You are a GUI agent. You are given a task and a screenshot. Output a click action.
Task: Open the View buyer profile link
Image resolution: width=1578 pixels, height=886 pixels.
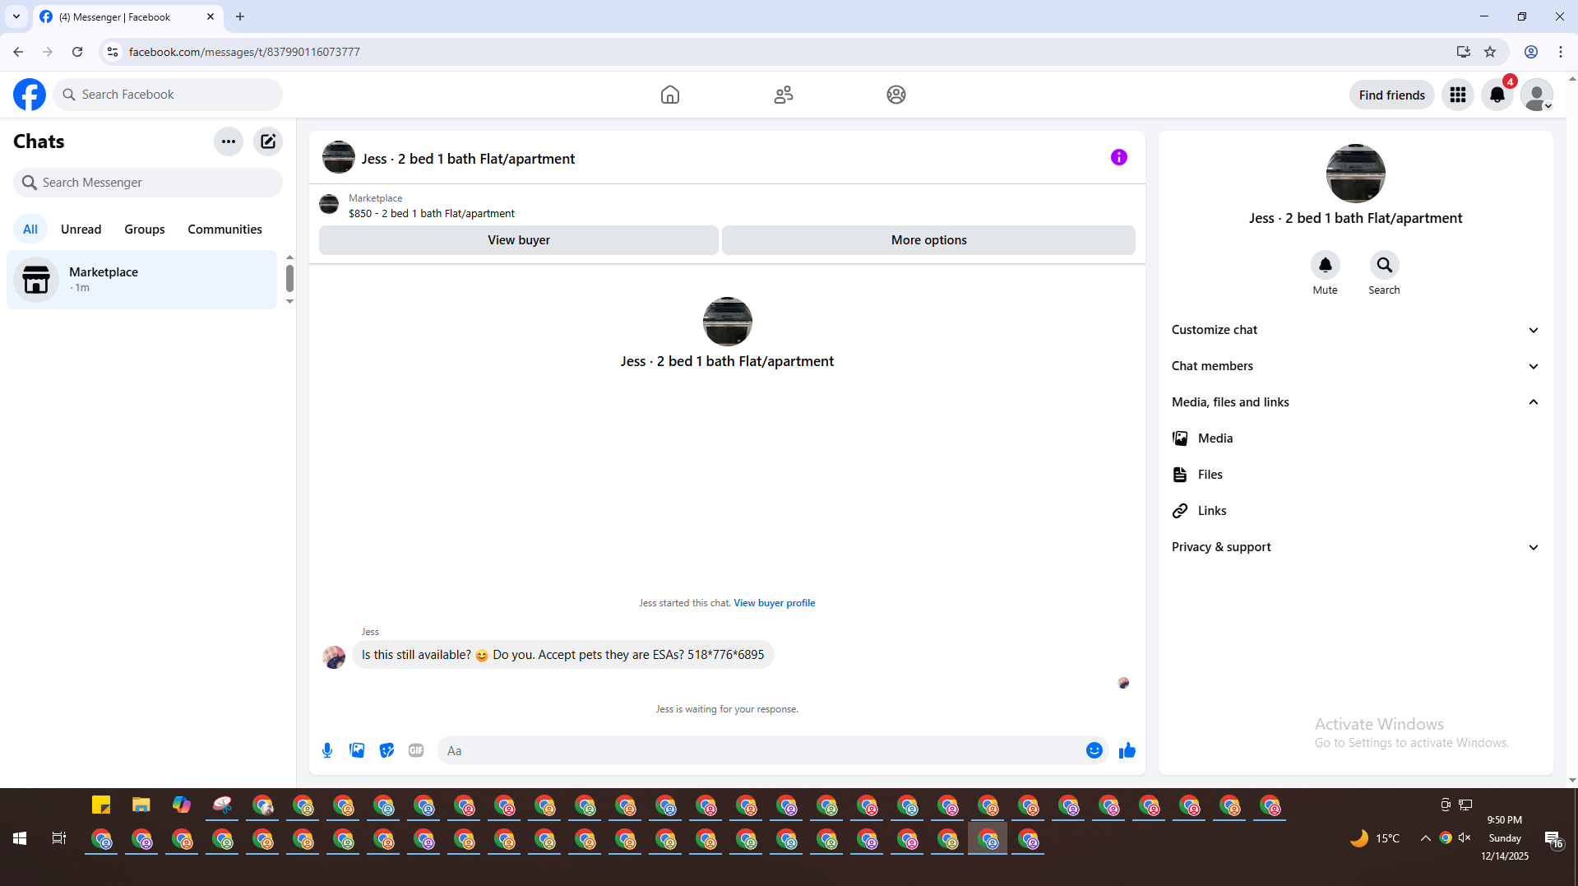tap(774, 603)
